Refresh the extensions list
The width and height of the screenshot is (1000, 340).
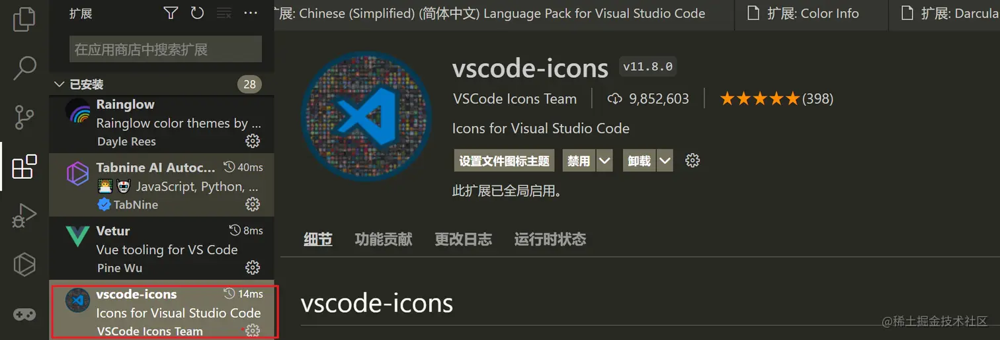click(197, 13)
